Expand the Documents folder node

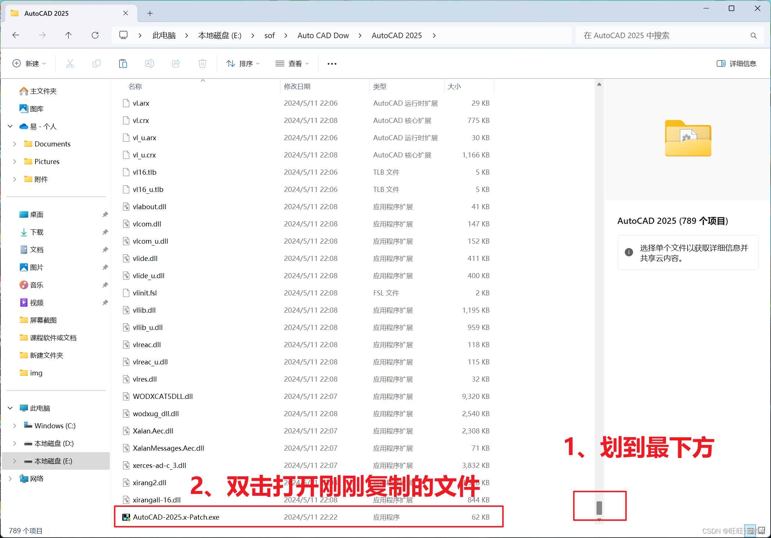pyautogui.click(x=15, y=144)
